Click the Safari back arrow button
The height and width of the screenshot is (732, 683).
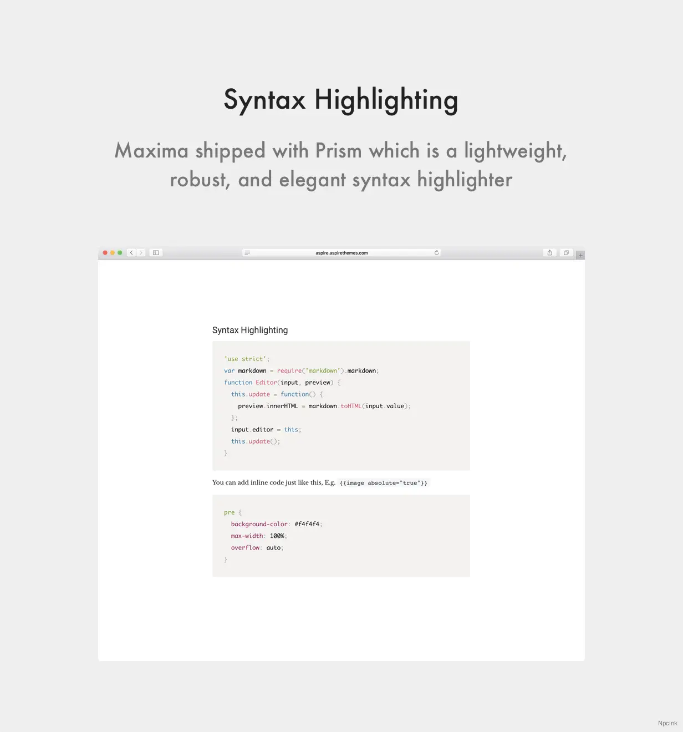pyautogui.click(x=131, y=253)
